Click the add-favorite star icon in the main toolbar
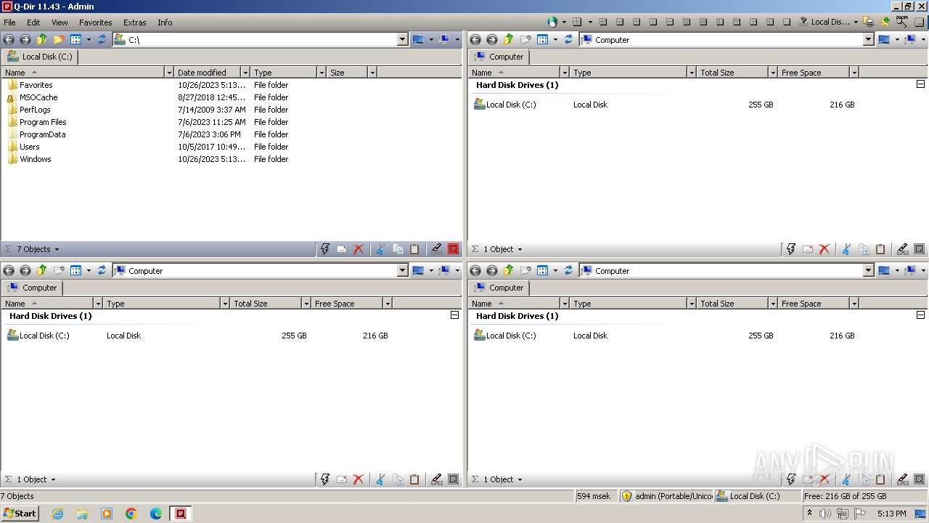Image resolution: width=929 pixels, height=523 pixels. point(885,22)
